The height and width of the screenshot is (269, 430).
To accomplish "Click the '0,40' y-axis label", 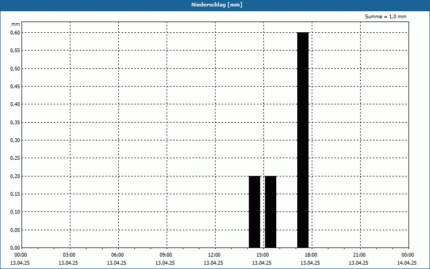I will 16,104.
